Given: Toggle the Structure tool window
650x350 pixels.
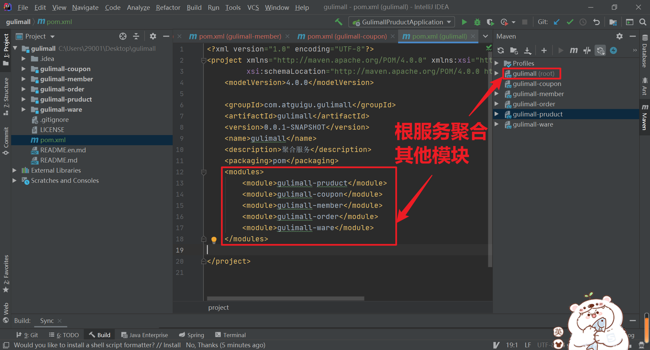Looking at the screenshot, I should (6, 96).
